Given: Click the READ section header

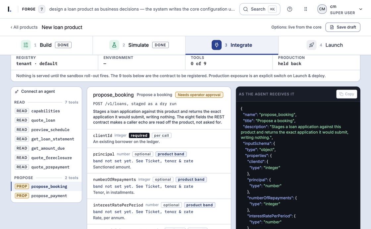Looking at the screenshot, I should coord(20,102).
